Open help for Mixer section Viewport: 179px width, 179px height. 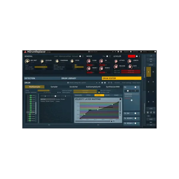tap(107, 56)
